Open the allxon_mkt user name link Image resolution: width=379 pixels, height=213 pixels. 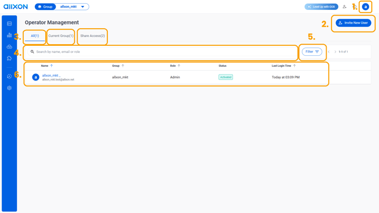pos(50,76)
